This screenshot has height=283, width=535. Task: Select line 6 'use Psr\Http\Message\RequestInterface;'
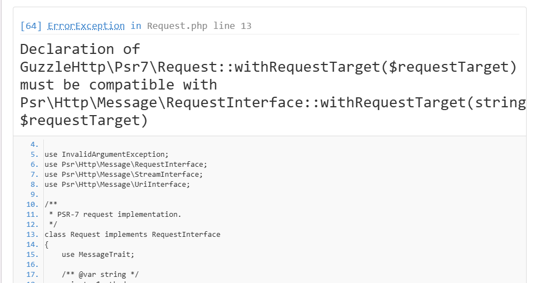pyautogui.click(x=125, y=165)
